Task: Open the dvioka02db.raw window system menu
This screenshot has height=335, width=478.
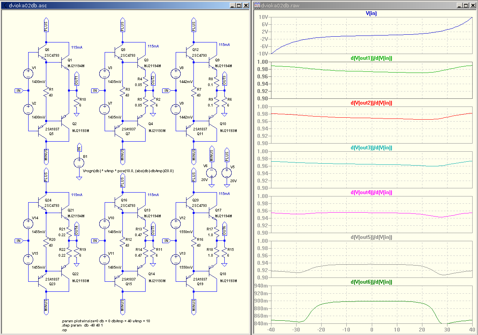Action: coord(256,5)
